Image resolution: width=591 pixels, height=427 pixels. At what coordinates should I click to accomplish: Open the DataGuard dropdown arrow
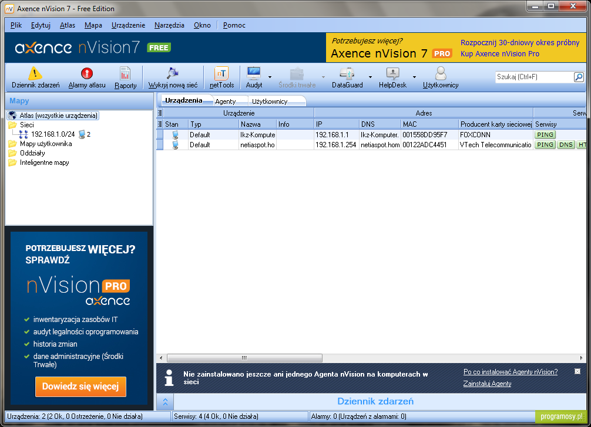(x=370, y=77)
